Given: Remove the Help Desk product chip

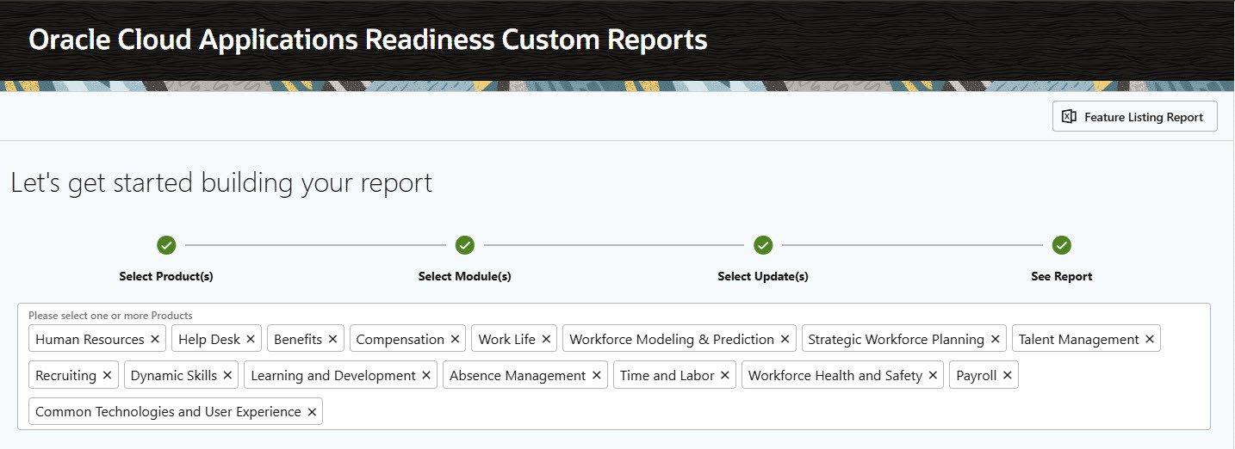Looking at the screenshot, I should coord(251,339).
